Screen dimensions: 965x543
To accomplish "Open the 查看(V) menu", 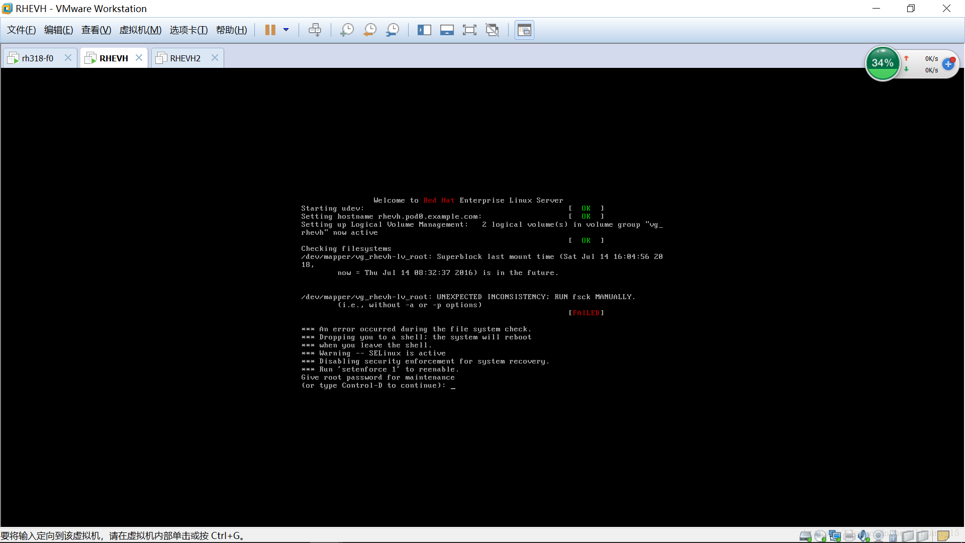I will [x=96, y=30].
